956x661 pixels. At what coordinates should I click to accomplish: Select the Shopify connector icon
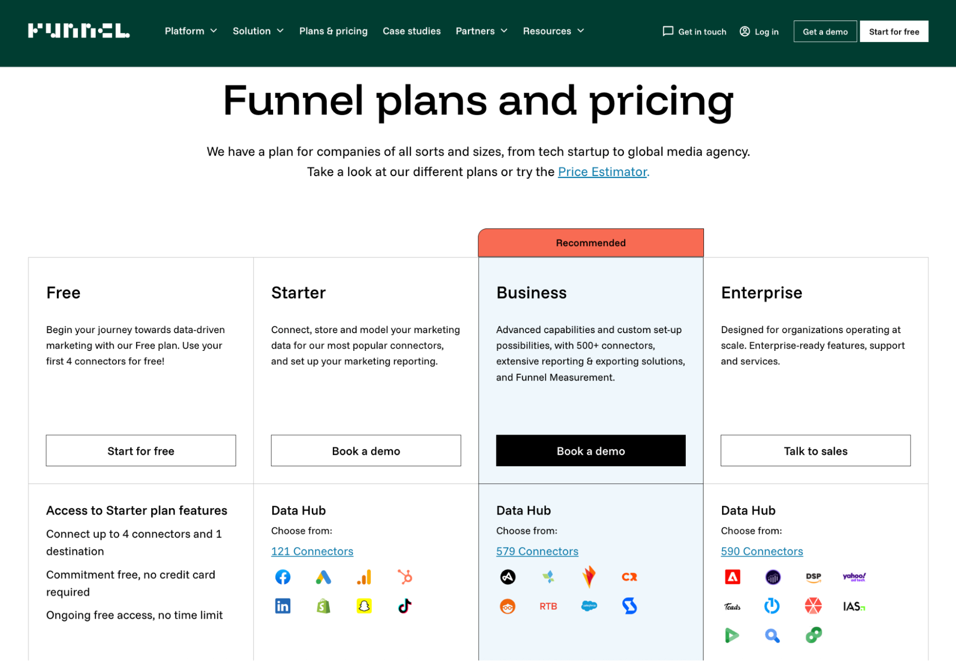pos(323,605)
